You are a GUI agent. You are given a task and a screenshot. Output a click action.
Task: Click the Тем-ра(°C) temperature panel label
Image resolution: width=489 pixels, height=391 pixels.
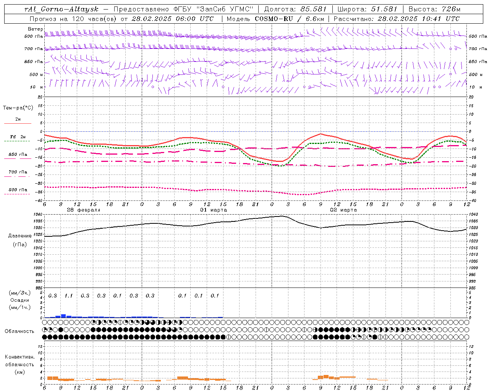pos(18,108)
